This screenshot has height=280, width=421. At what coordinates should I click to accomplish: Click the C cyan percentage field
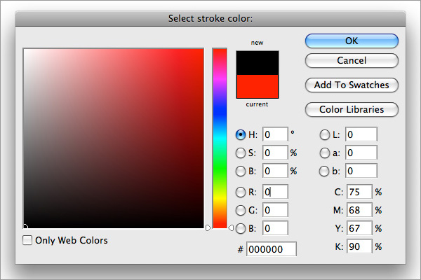coord(359,192)
